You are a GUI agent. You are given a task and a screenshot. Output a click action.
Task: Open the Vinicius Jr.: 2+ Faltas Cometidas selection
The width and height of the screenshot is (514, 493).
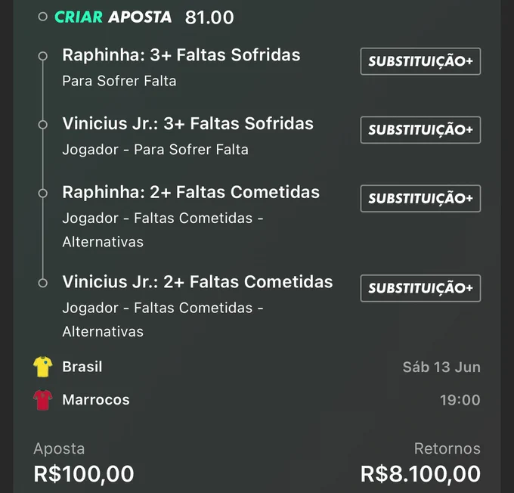198,282
